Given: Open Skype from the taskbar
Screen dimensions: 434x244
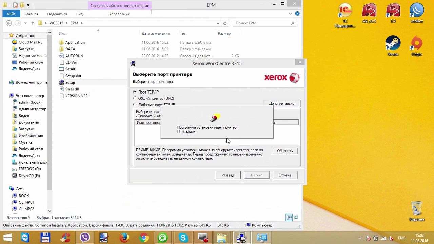Looking at the screenshot, I should tap(183, 238).
